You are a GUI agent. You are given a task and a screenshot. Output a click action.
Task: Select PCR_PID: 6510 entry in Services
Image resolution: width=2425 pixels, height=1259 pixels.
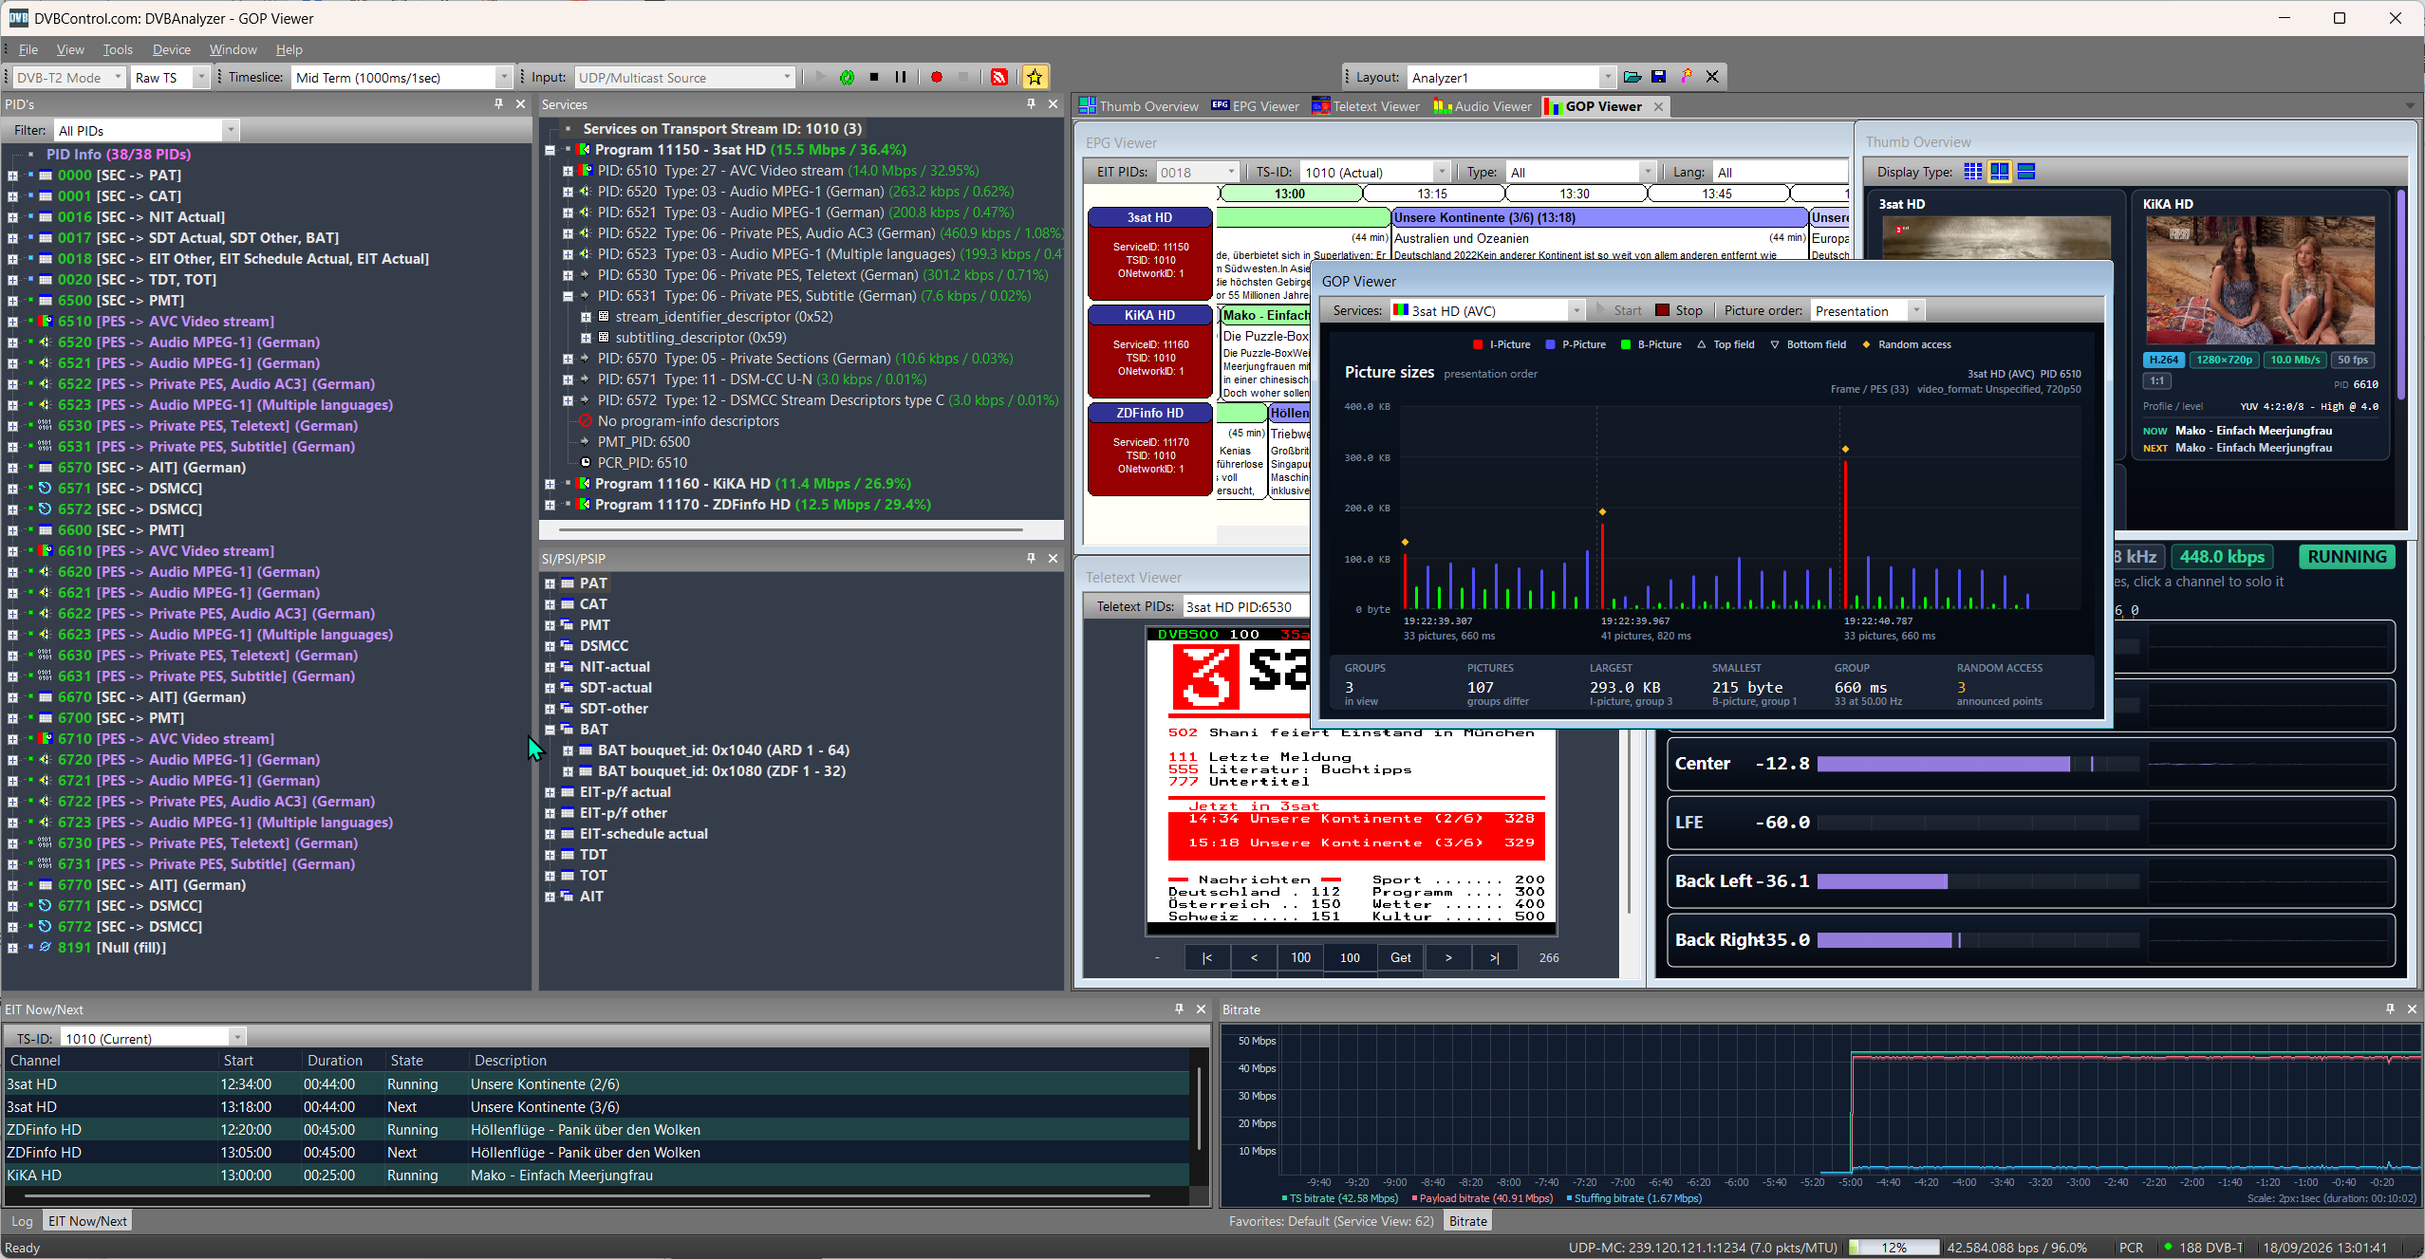[642, 463]
